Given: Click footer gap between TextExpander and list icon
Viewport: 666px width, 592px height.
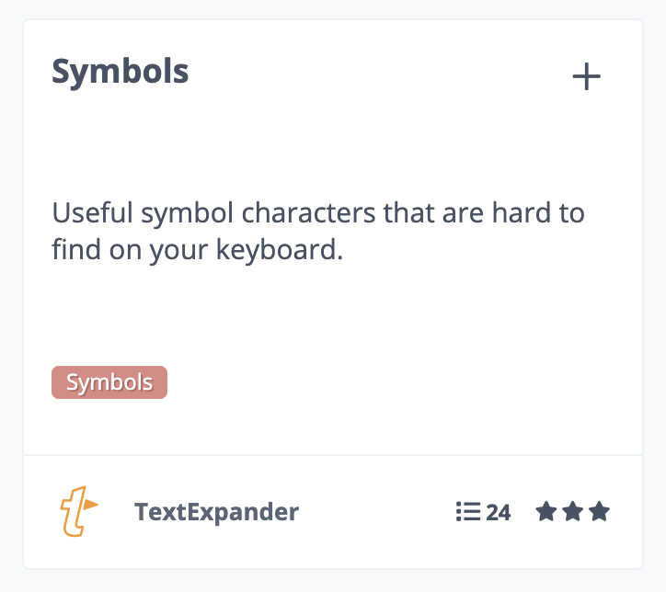Looking at the screenshot, I should (377, 512).
